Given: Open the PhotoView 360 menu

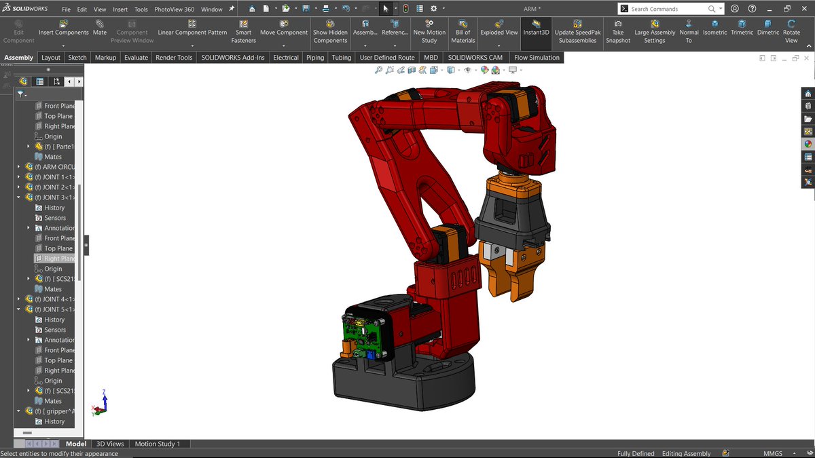Looking at the screenshot, I should (x=174, y=9).
